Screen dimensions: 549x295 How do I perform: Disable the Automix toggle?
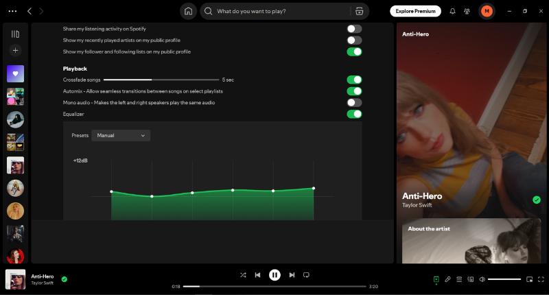pyautogui.click(x=354, y=91)
